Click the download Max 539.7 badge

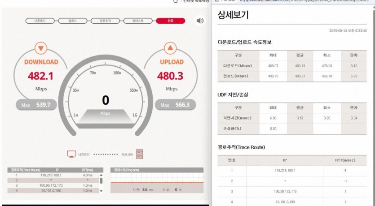point(37,105)
